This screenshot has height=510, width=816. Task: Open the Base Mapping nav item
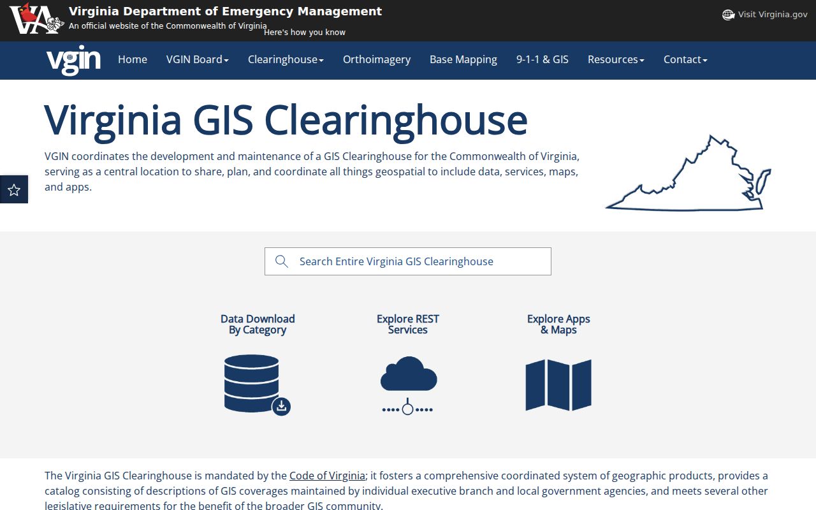click(463, 59)
